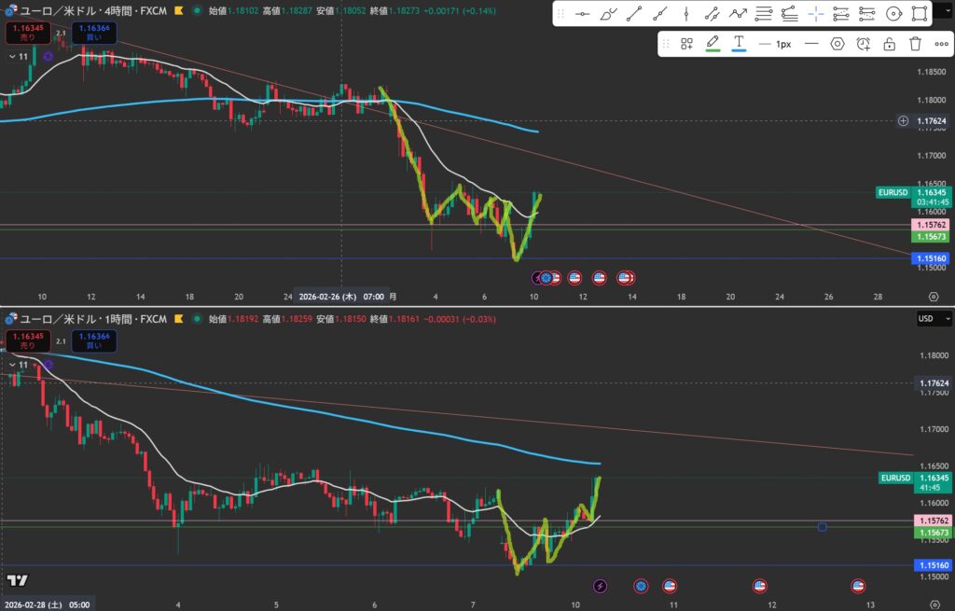Select the horizontal line tool at toolbar's left
The height and width of the screenshot is (611, 955).
[583, 14]
